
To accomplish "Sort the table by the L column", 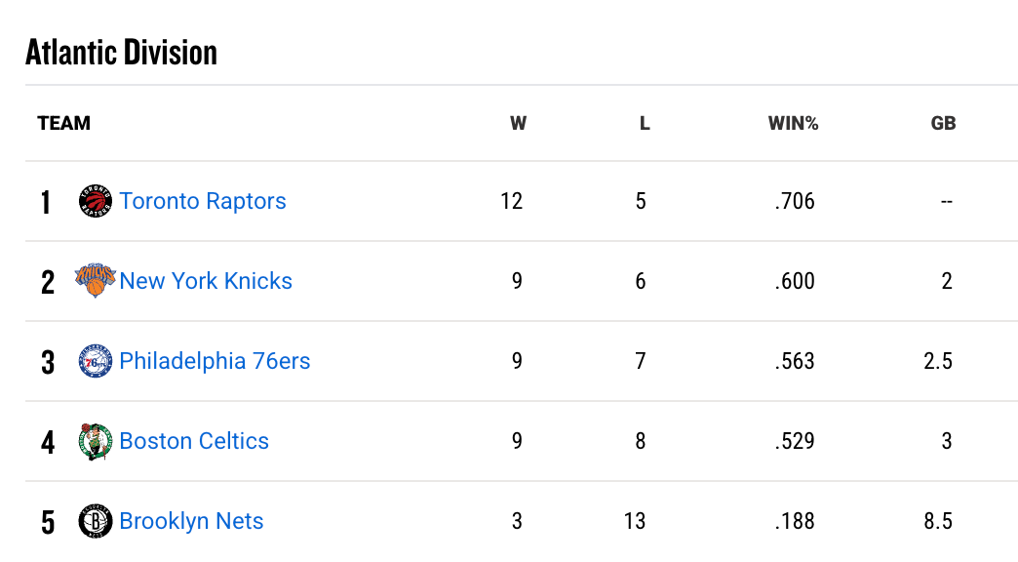I will [645, 123].
